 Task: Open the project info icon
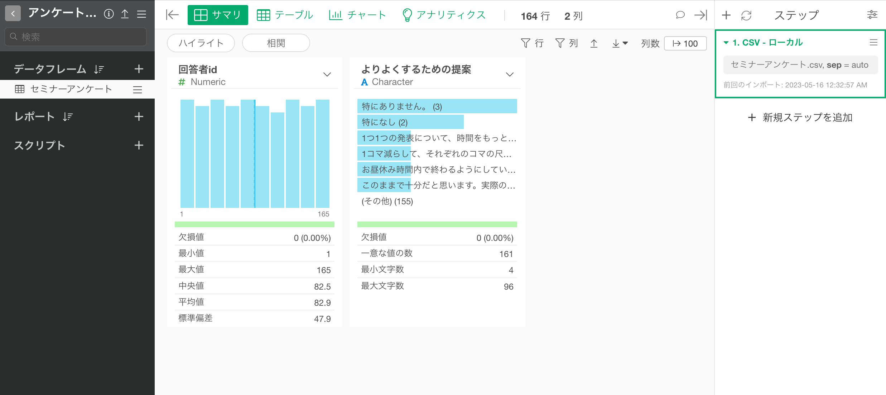coord(109,14)
